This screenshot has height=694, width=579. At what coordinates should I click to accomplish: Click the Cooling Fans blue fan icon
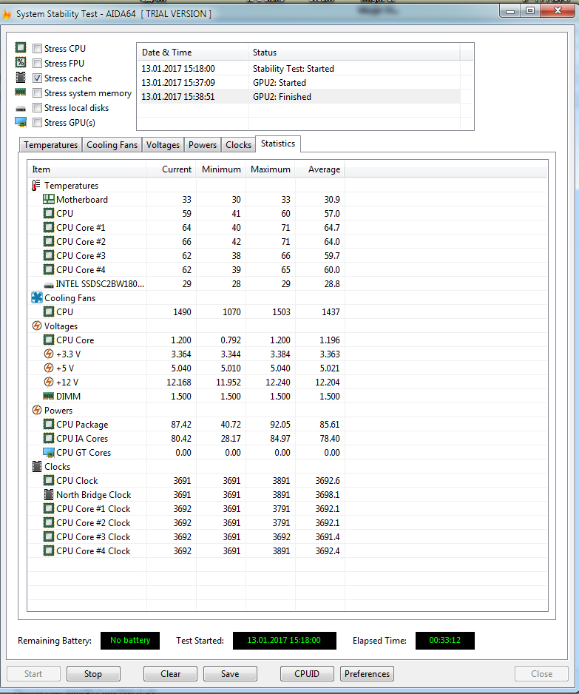(37, 297)
